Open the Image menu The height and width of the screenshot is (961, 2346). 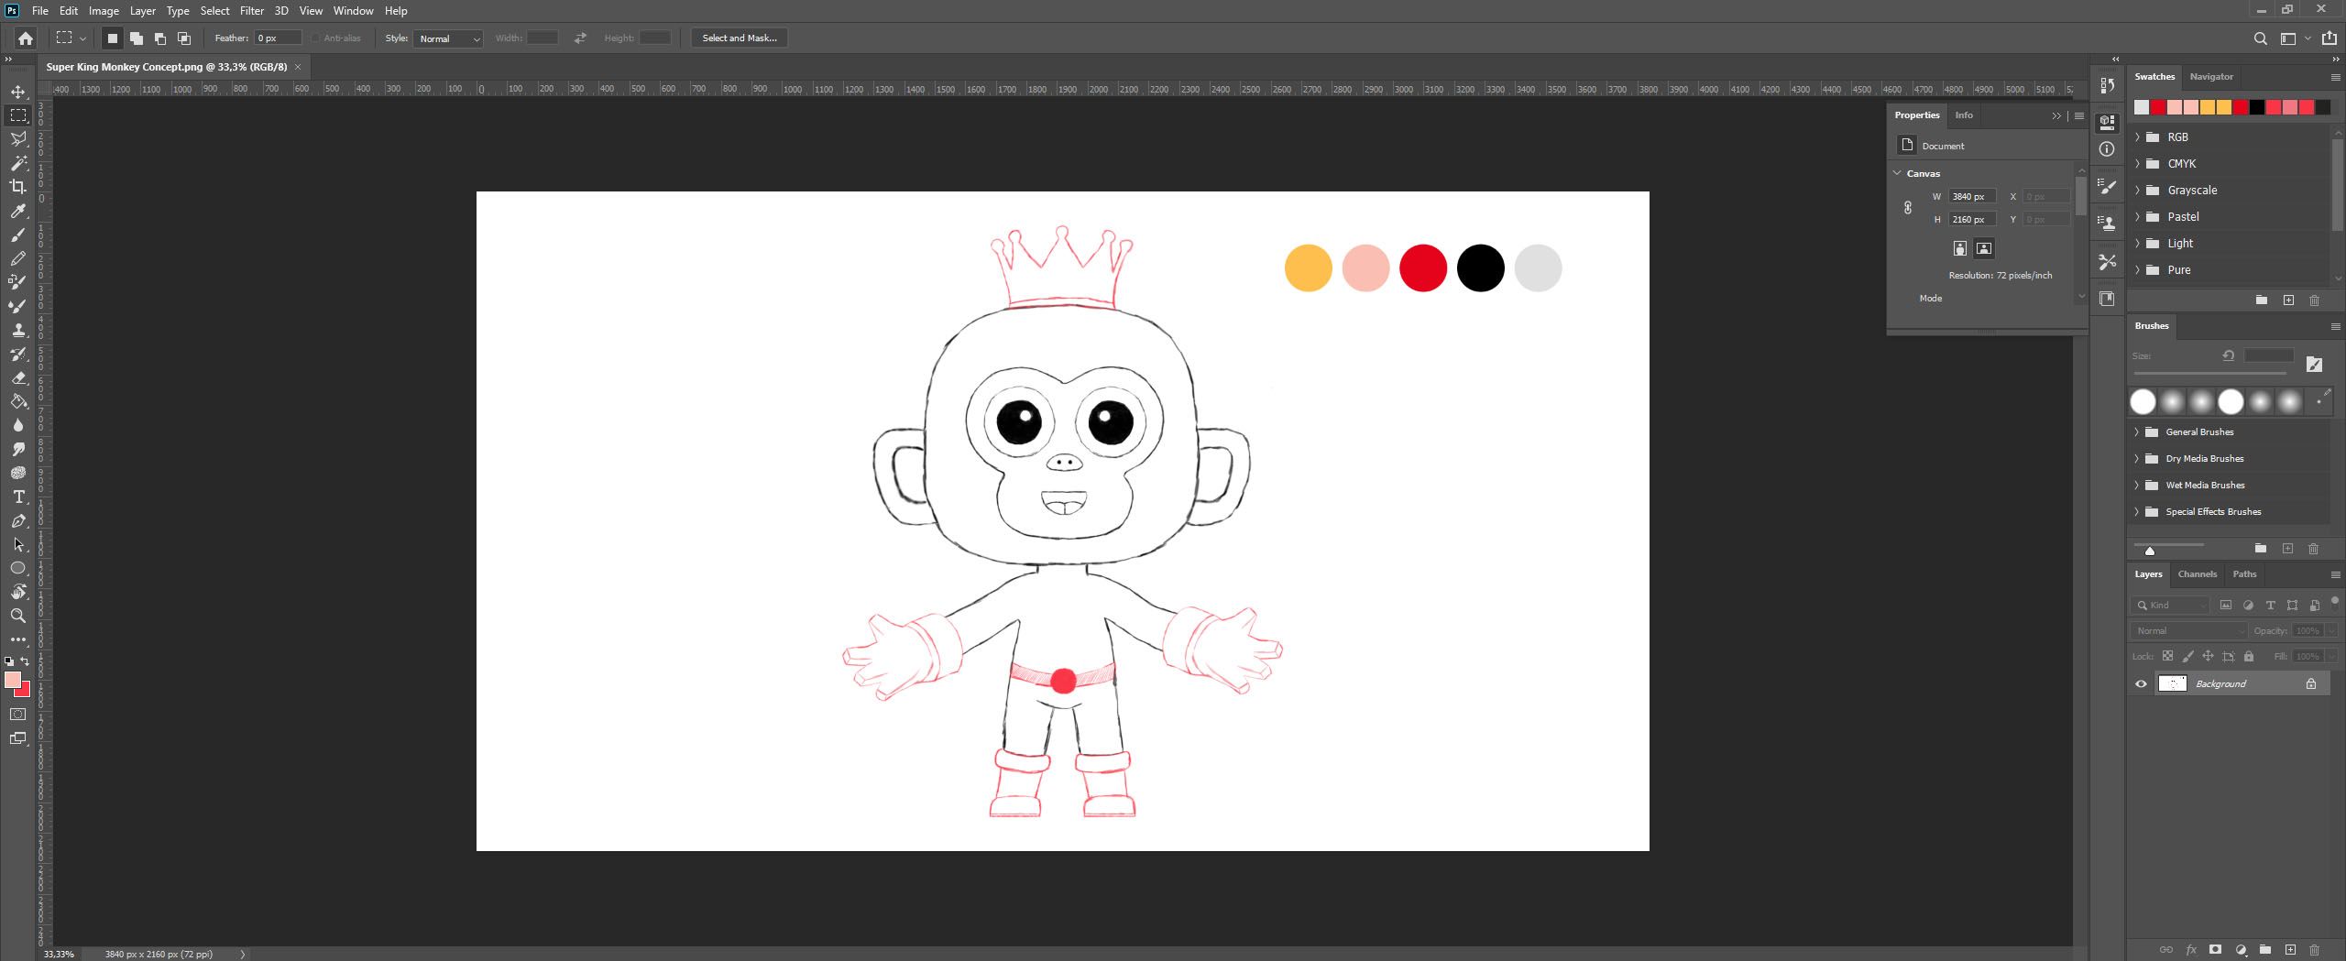pyautogui.click(x=104, y=11)
